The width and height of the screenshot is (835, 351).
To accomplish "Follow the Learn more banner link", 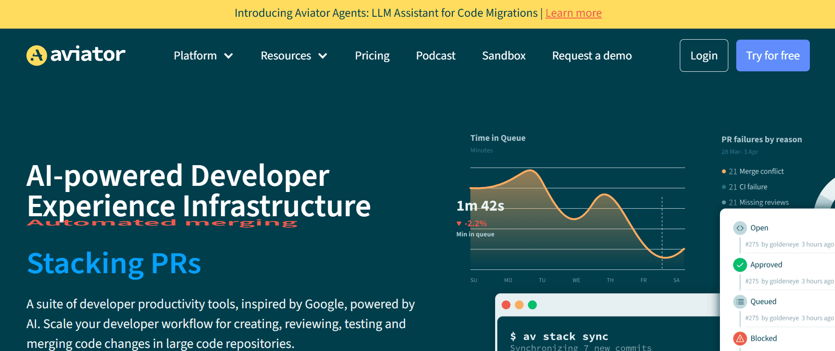I will click(x=574, y=13).
